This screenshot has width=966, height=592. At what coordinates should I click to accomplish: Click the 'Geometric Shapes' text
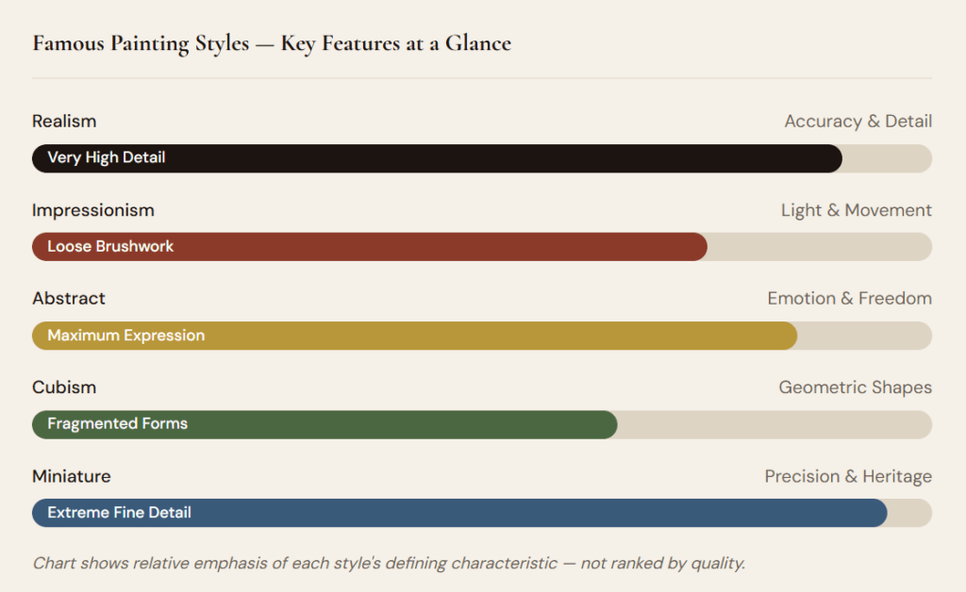pyautogui.click(x=855, y=386)
